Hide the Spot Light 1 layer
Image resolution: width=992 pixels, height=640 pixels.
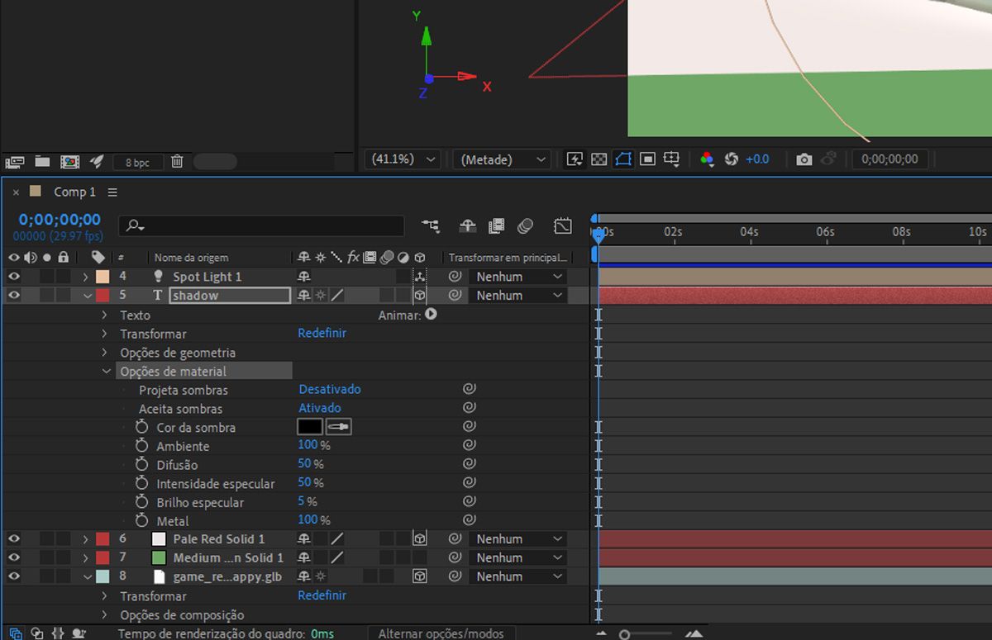pos(14,277)
